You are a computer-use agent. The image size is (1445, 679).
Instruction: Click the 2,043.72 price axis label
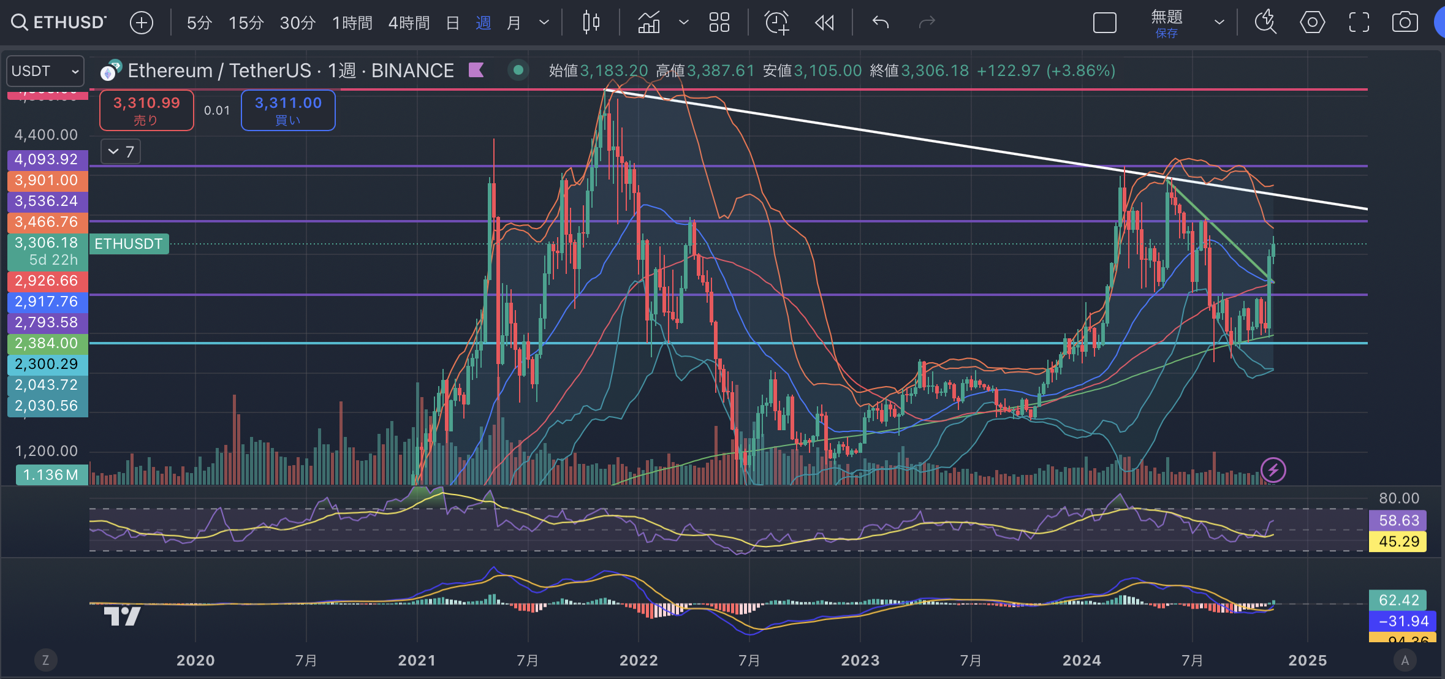[x=47, y=385]
